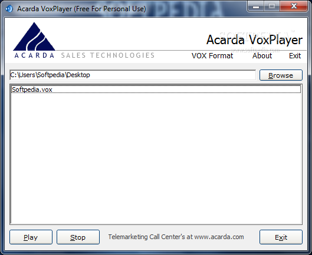Focus the folder path text field
Screen dimensions: 312x255
[x=133, y=75]
